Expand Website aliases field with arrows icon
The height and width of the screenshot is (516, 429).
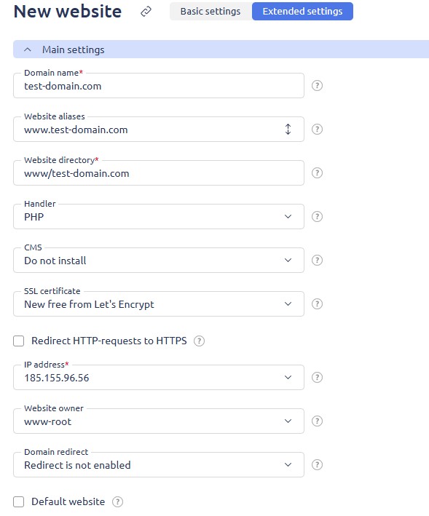(x=288, y=130)
